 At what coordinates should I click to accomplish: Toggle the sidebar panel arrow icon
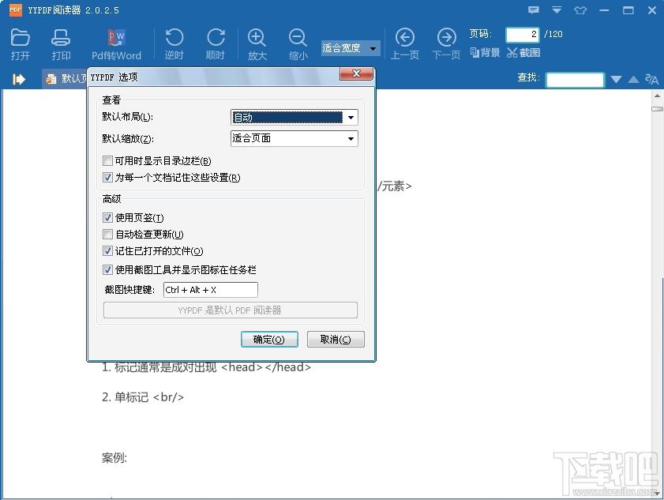pos(19,79)
